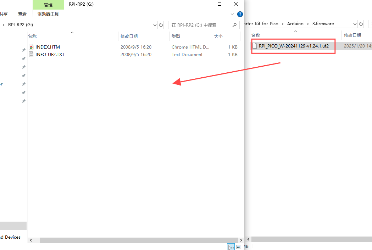This screenshot has width=372, height=250.
Task: Select the RPI_PICO_W uf2 firmware file
Action: tap(294, 46)
